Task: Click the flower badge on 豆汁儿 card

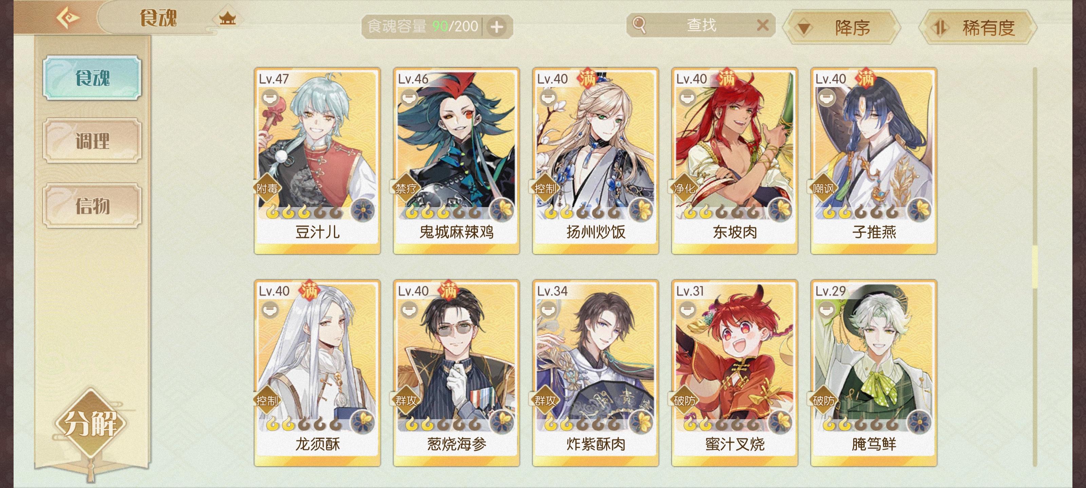Action: tap(363, 210)
